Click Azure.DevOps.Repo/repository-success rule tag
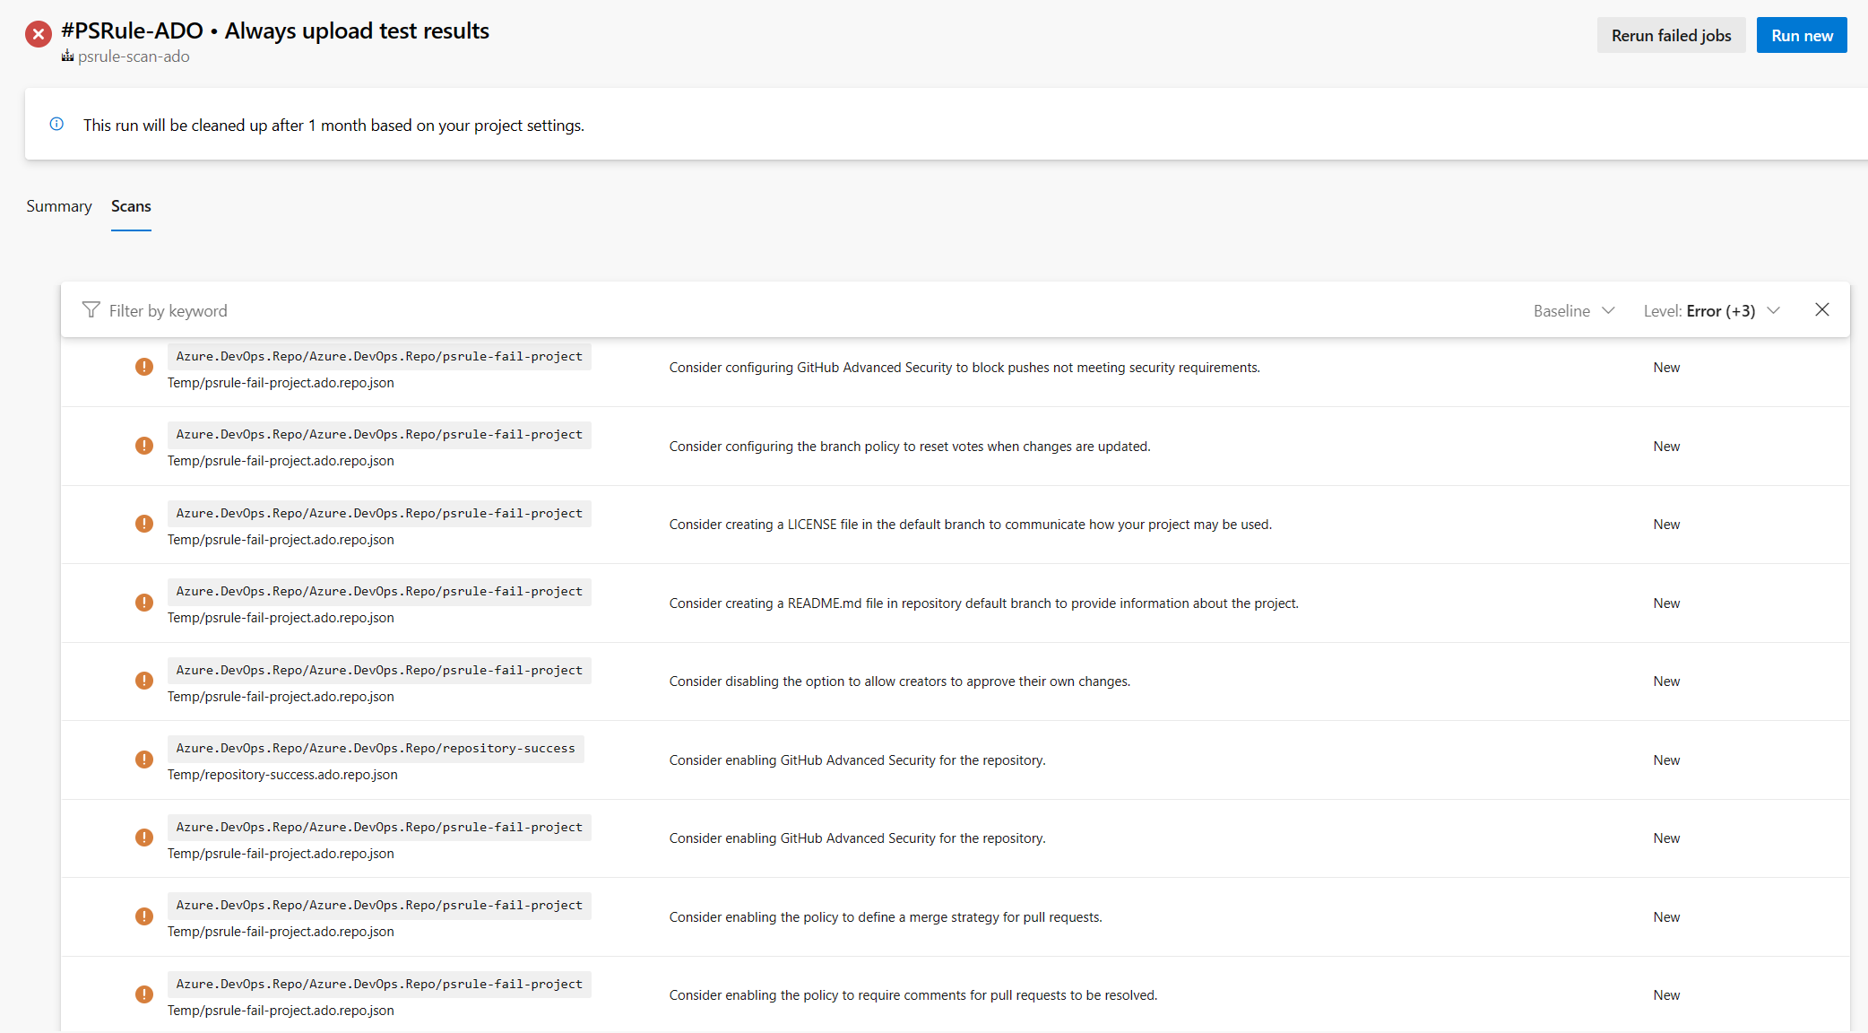 point(376,748)
